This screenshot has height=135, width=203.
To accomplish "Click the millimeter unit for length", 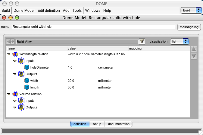I will (105, 87).
